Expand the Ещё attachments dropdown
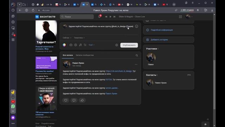 [x=91, y=45]
